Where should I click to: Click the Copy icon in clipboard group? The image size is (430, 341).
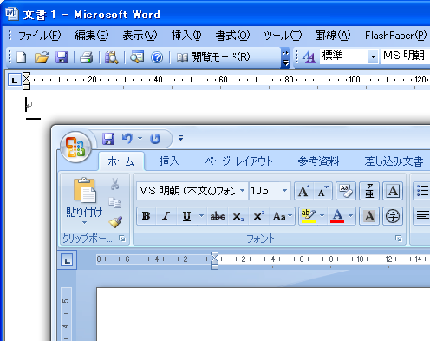click(x=115, y=203)
